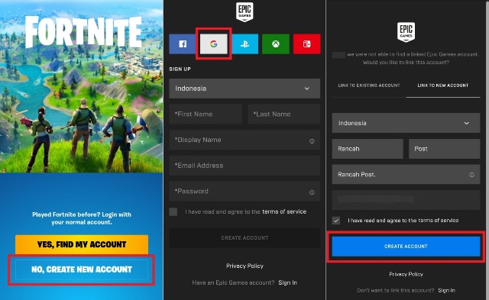Open Privacy Policy in link-account panel

coord(406,275)
